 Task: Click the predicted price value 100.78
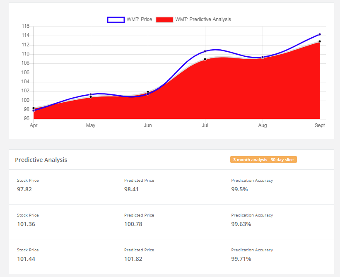click(x=133, y=224)
